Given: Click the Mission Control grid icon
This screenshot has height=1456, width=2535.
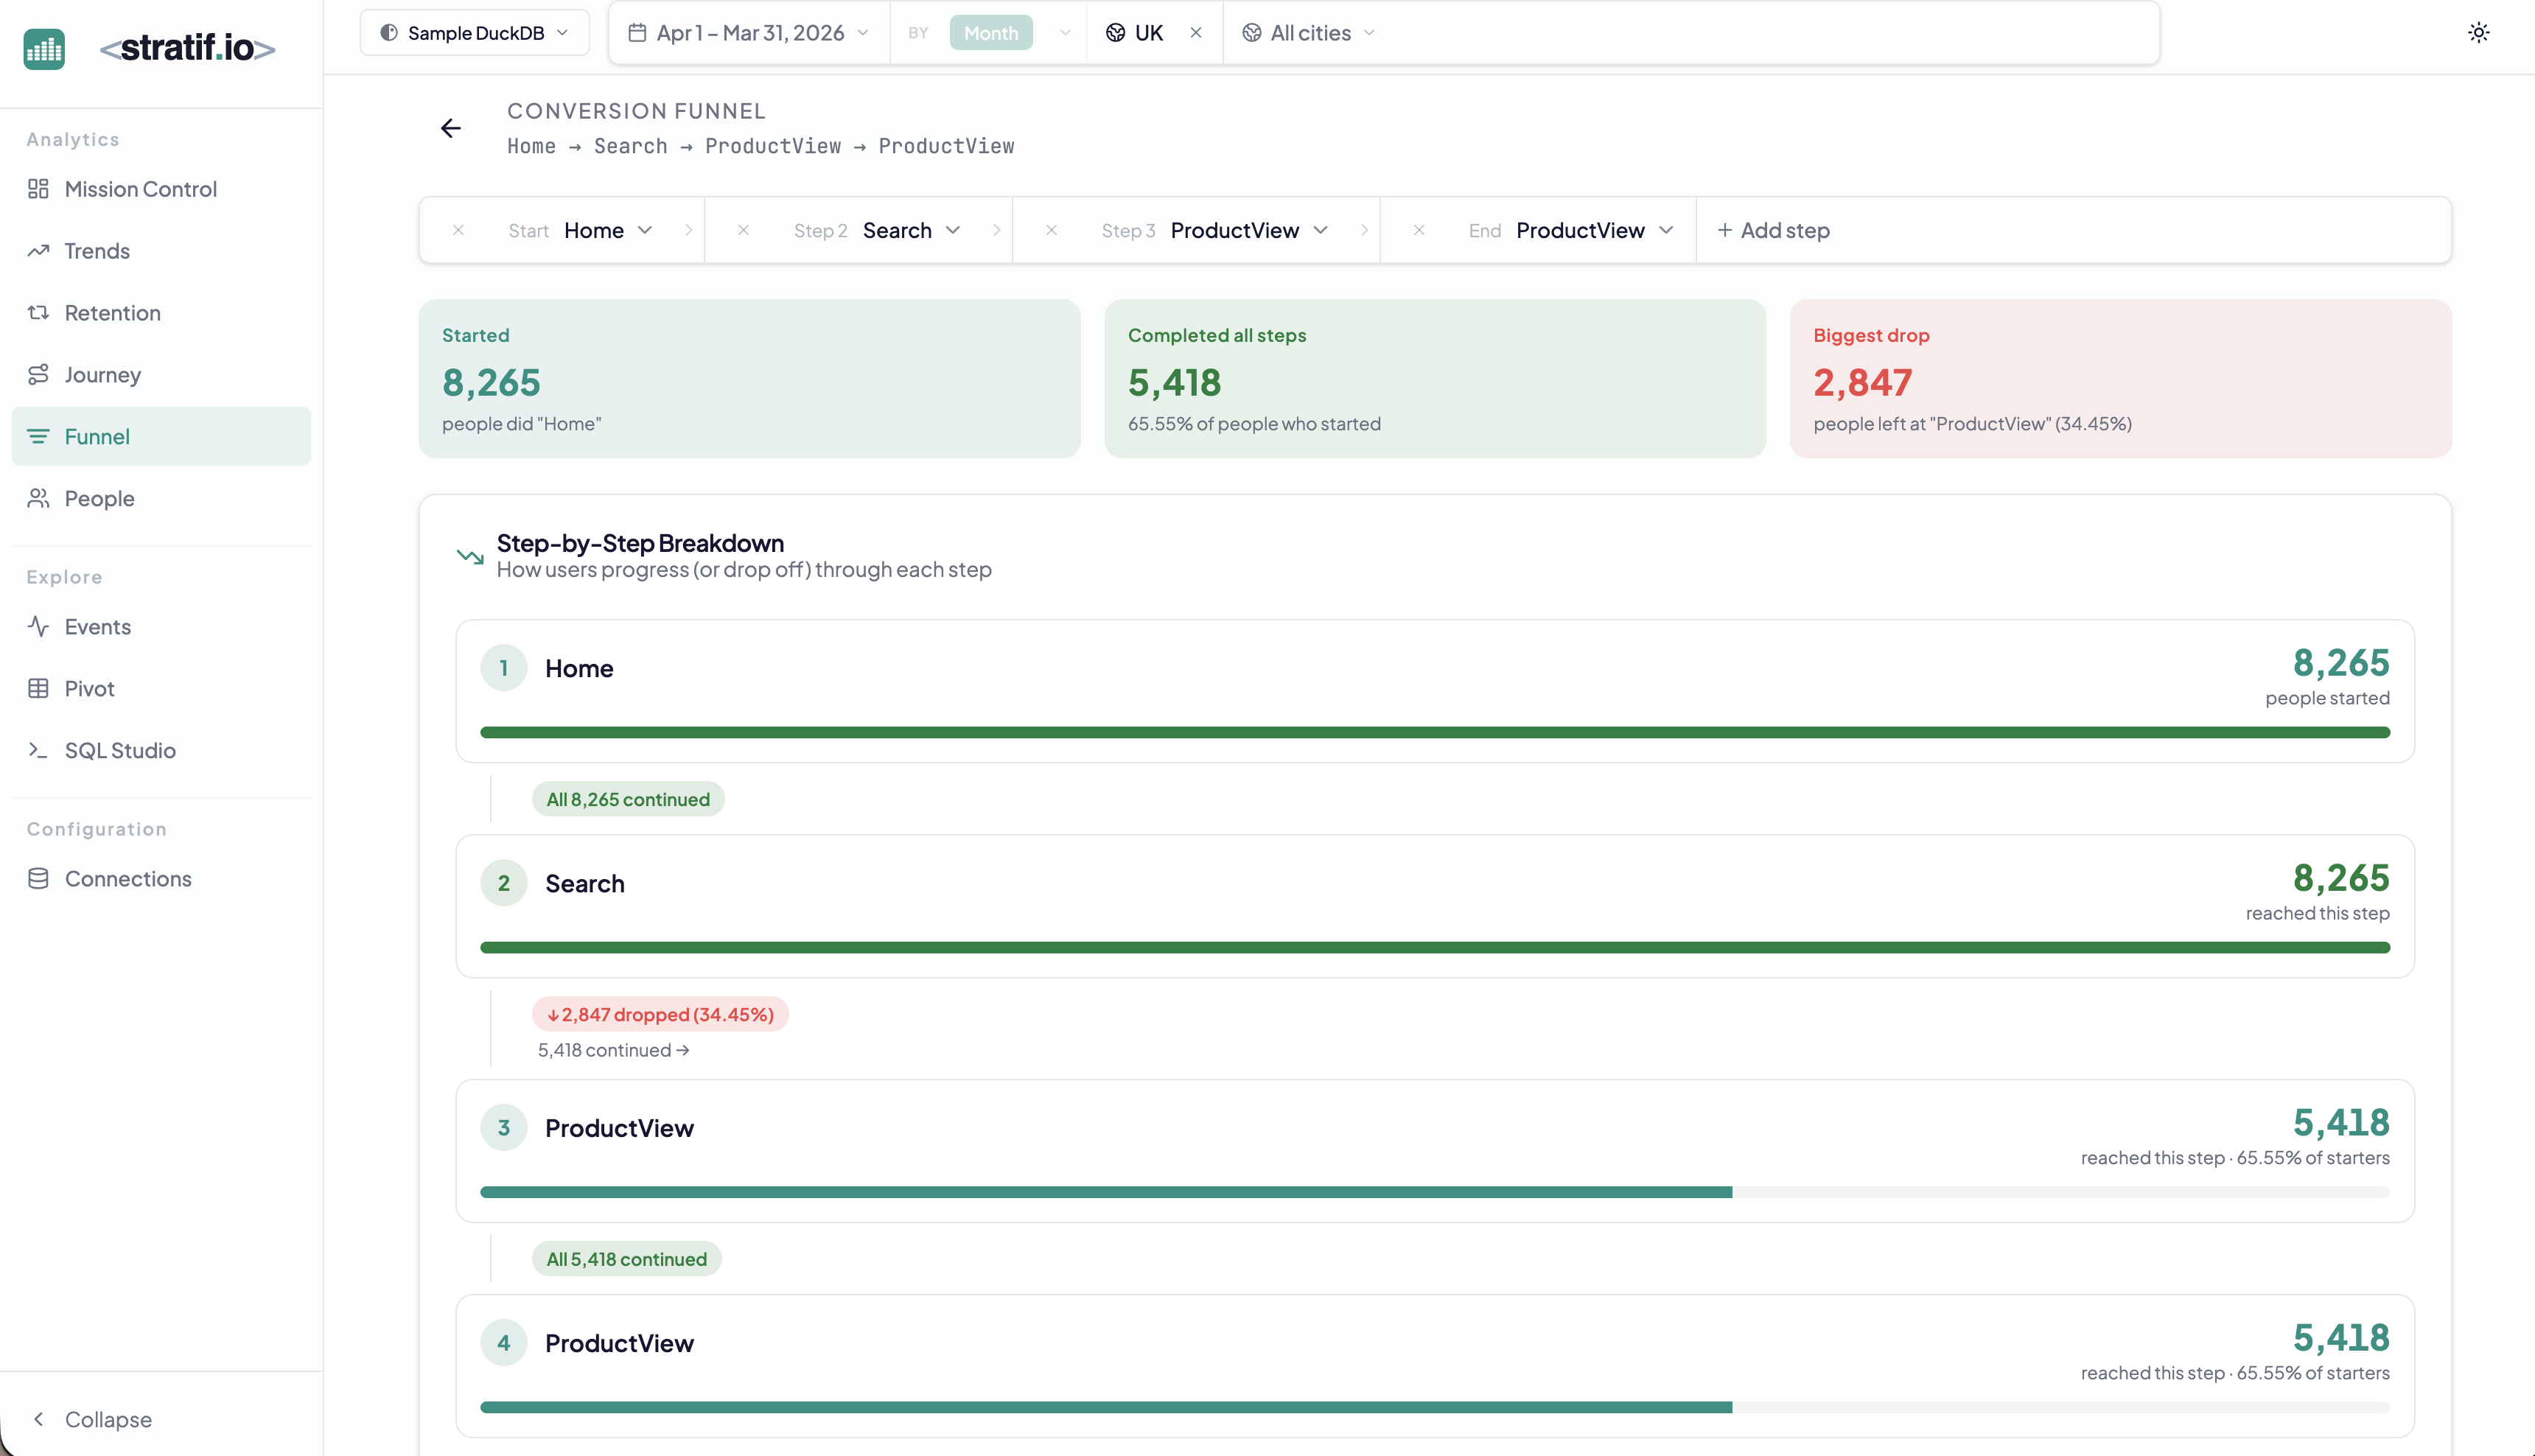Looking at the screenshot, I should (38, 189).
